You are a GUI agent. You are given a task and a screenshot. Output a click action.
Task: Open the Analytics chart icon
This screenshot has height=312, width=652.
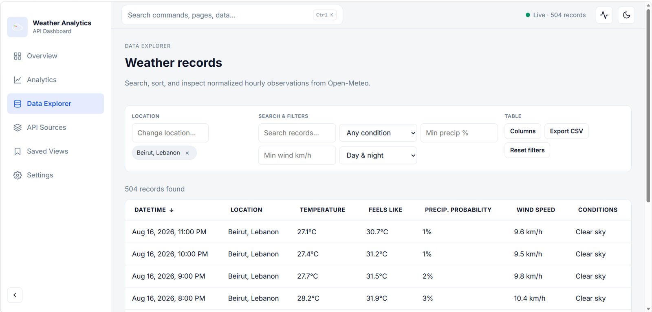point(18,80)
